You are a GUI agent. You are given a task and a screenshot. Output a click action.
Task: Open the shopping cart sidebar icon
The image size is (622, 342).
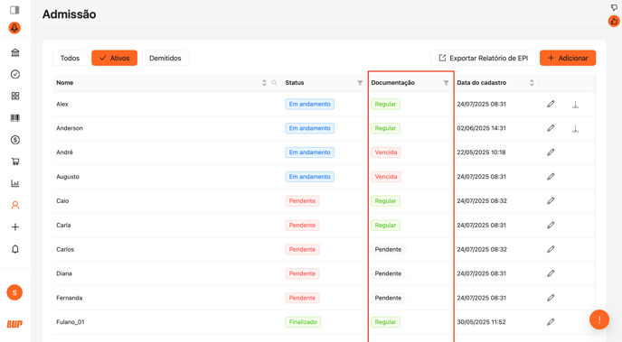point(15,162)
